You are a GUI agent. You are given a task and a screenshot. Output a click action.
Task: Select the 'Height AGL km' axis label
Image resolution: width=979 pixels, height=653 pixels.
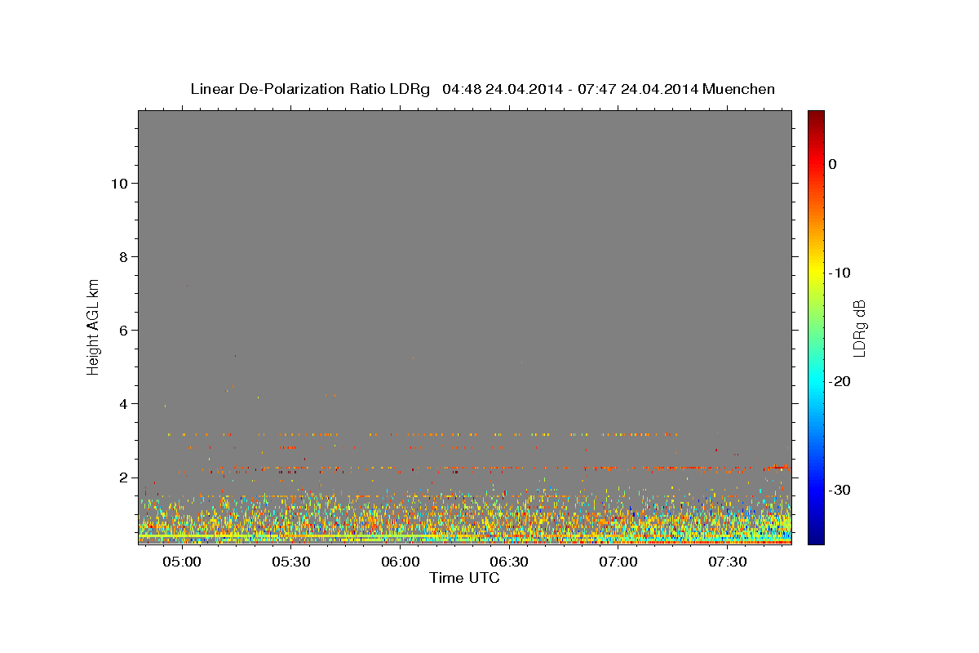click(94, 326)
